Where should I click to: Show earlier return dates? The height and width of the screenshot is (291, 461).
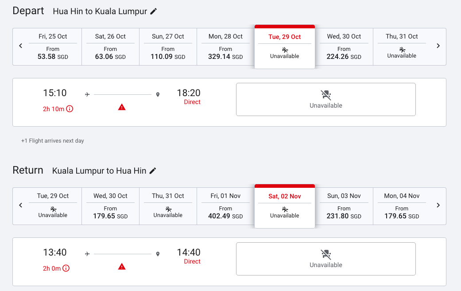[x=20, y=205]
